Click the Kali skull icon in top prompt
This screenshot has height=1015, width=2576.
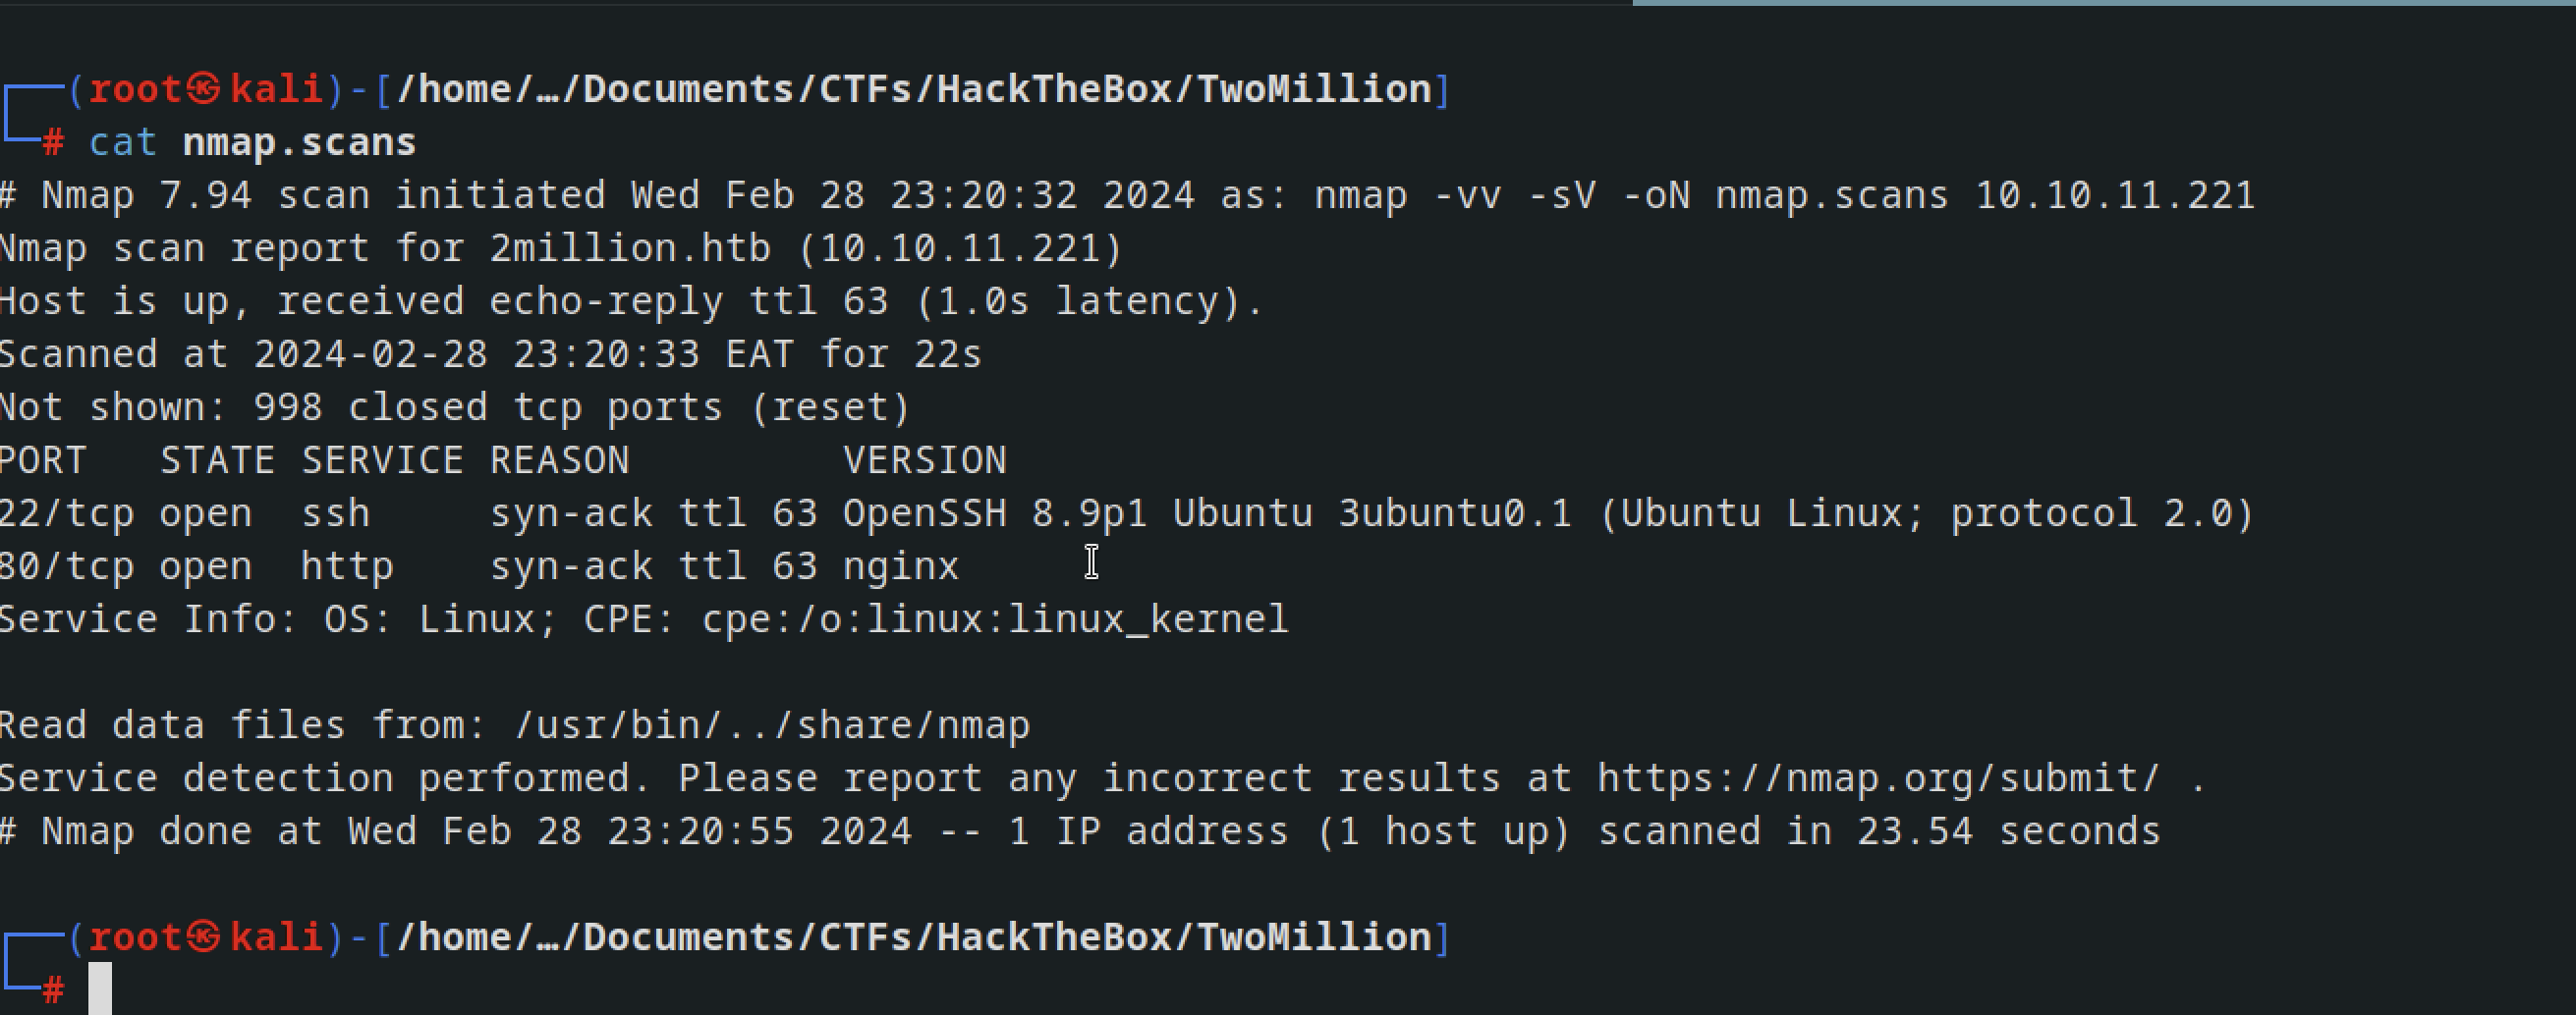[x=204, y=89]
